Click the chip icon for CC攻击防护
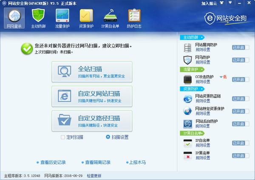Screen dimensions: 255x180 coord(187,79)
